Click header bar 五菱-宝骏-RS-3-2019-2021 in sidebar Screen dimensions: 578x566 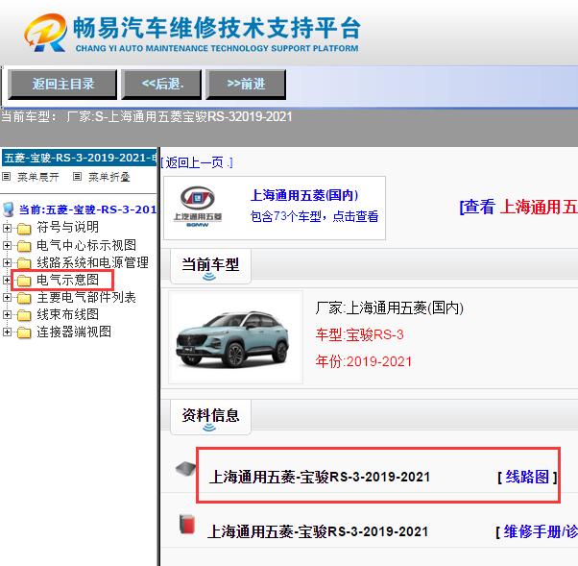(80, 158)
